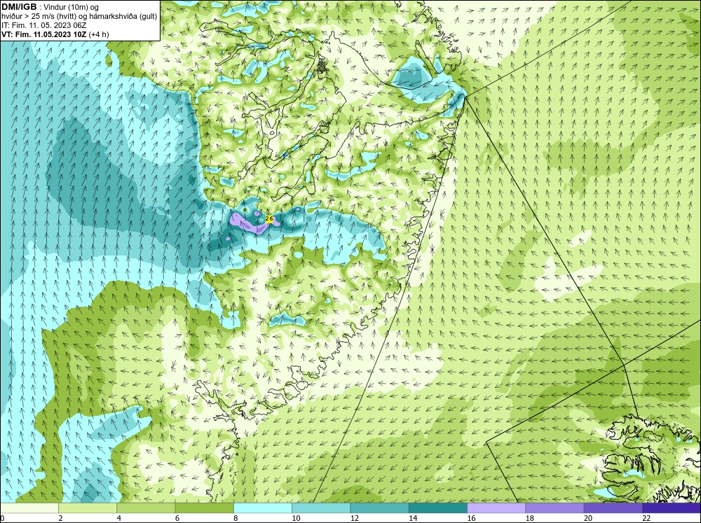Select the teal 12–14 legend swatch
The image size is (701, 523).
click(379, 508)
